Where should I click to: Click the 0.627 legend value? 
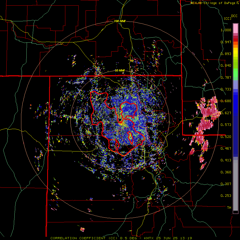click(226, 113)
